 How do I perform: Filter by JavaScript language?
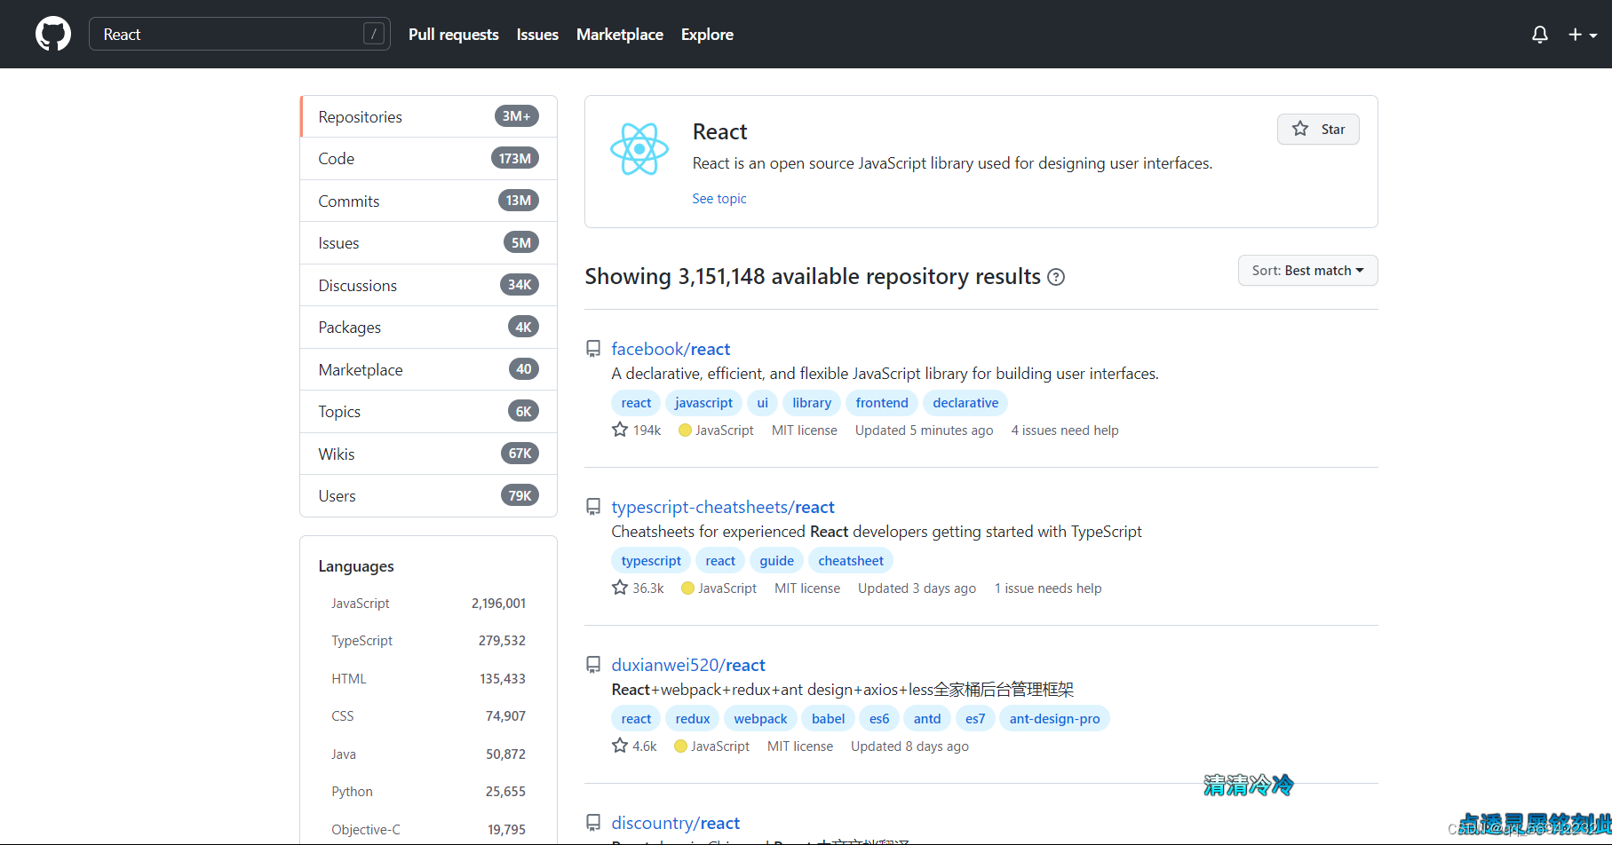pos(429,604)
